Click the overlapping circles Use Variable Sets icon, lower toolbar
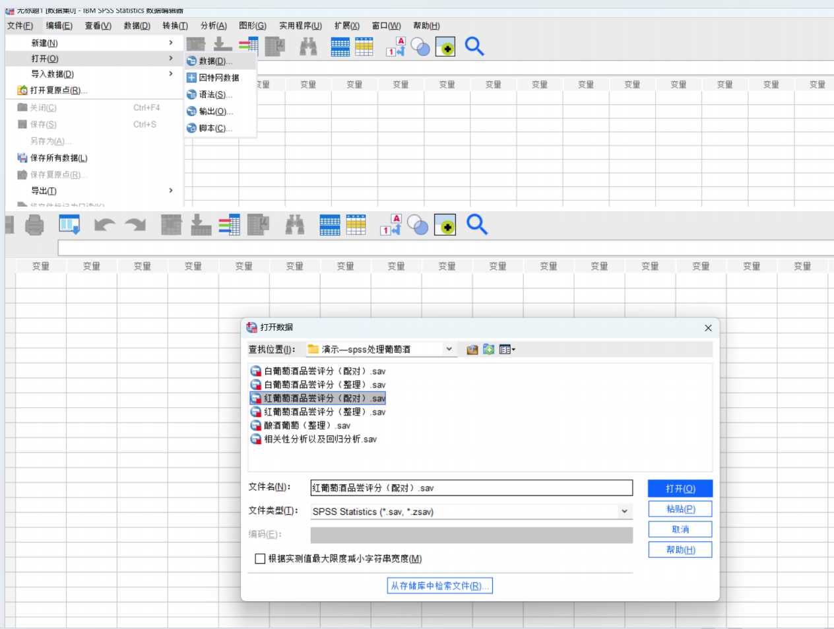Image resolution: width=834 pixels, height=629 pixels. (418, 225)
